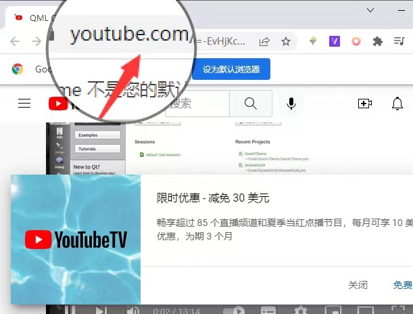Click the "Sessions" heading in the video
413x314 pixels.
(x=145, y=142)
